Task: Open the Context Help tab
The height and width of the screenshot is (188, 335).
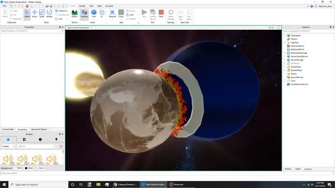Action: pyautogui.click(x=8, y=130)
